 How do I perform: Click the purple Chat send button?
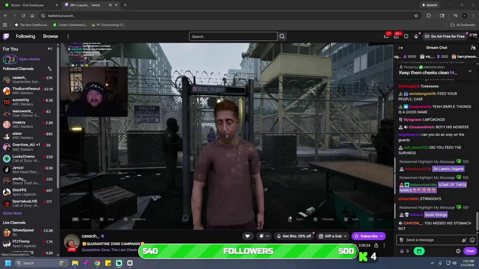(x=470, y=251)
